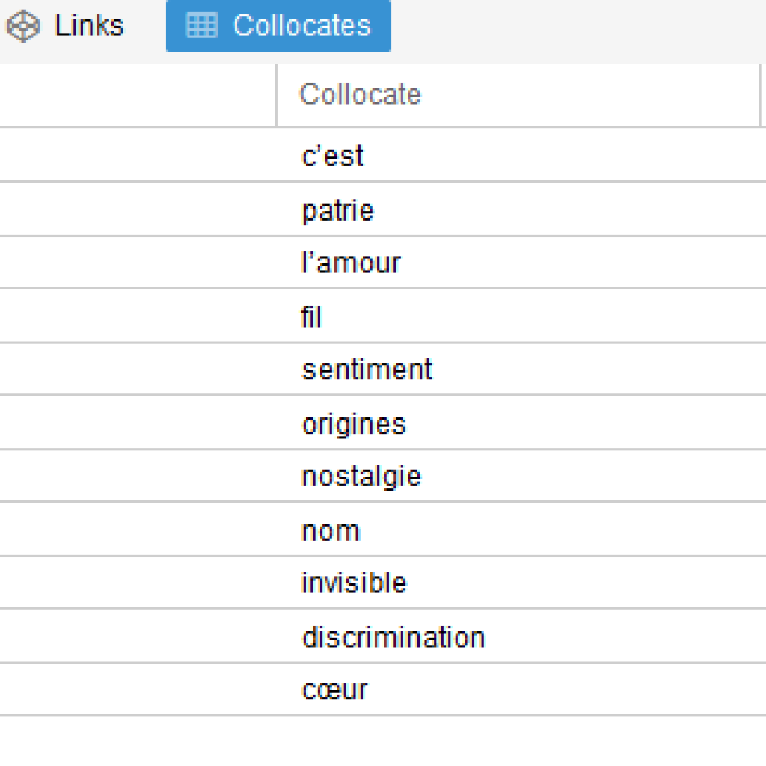Image resolution: width=766 pixels, height=766 pixels.
Task: Click the column divider right of Collocate header
Action: coord(760,95)
